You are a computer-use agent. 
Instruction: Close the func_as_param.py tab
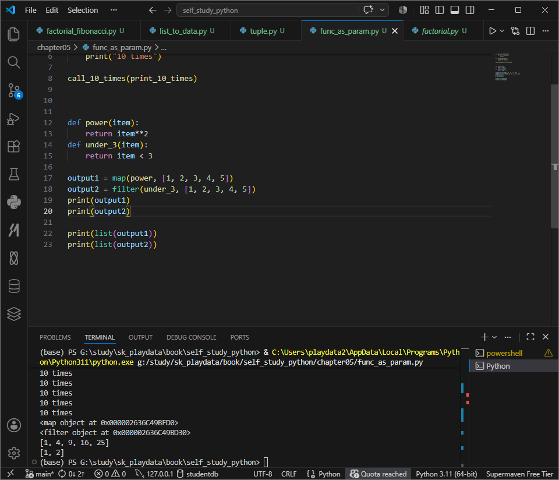395,31
